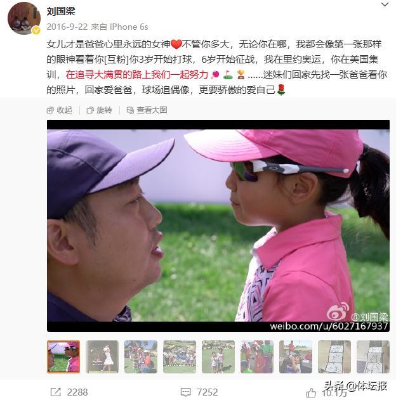
Task: Select the second thumbnail of the golfer swinging
Action: 102,357
